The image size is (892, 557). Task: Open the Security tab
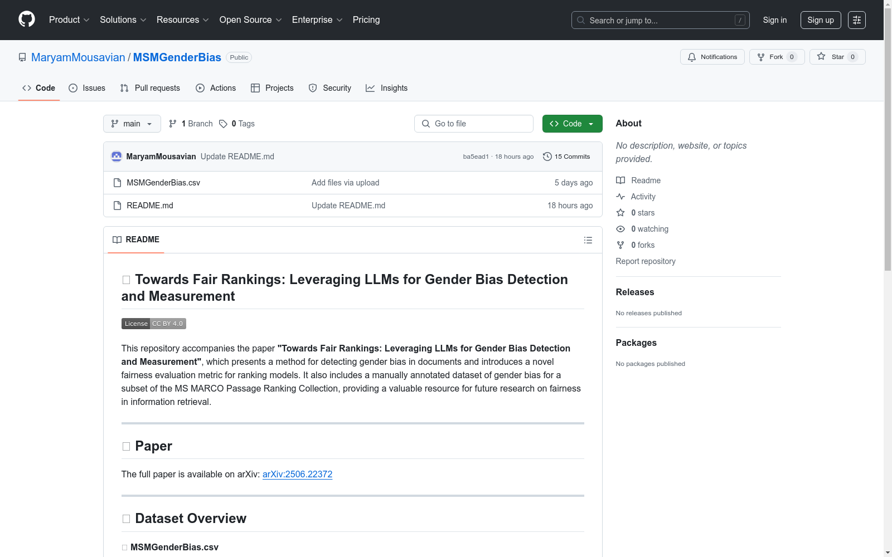[330, 88]
